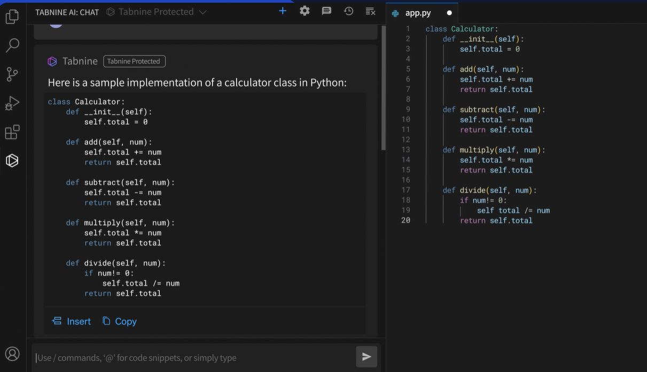Expand the Tabnine Protected model dropdown
Image resolution: width=647 pixels, height=372 pixels.
[x=156, y=12]
